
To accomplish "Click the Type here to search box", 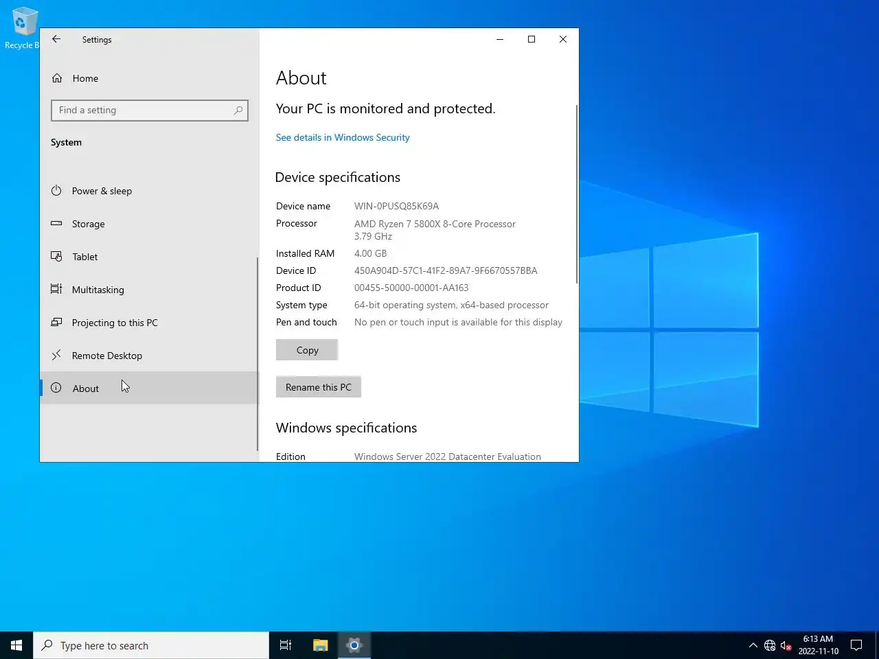I will pos(151,645).
